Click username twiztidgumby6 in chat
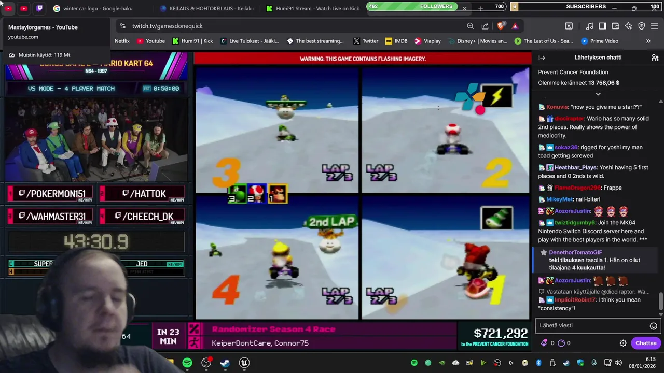 [x=575, y=223]
